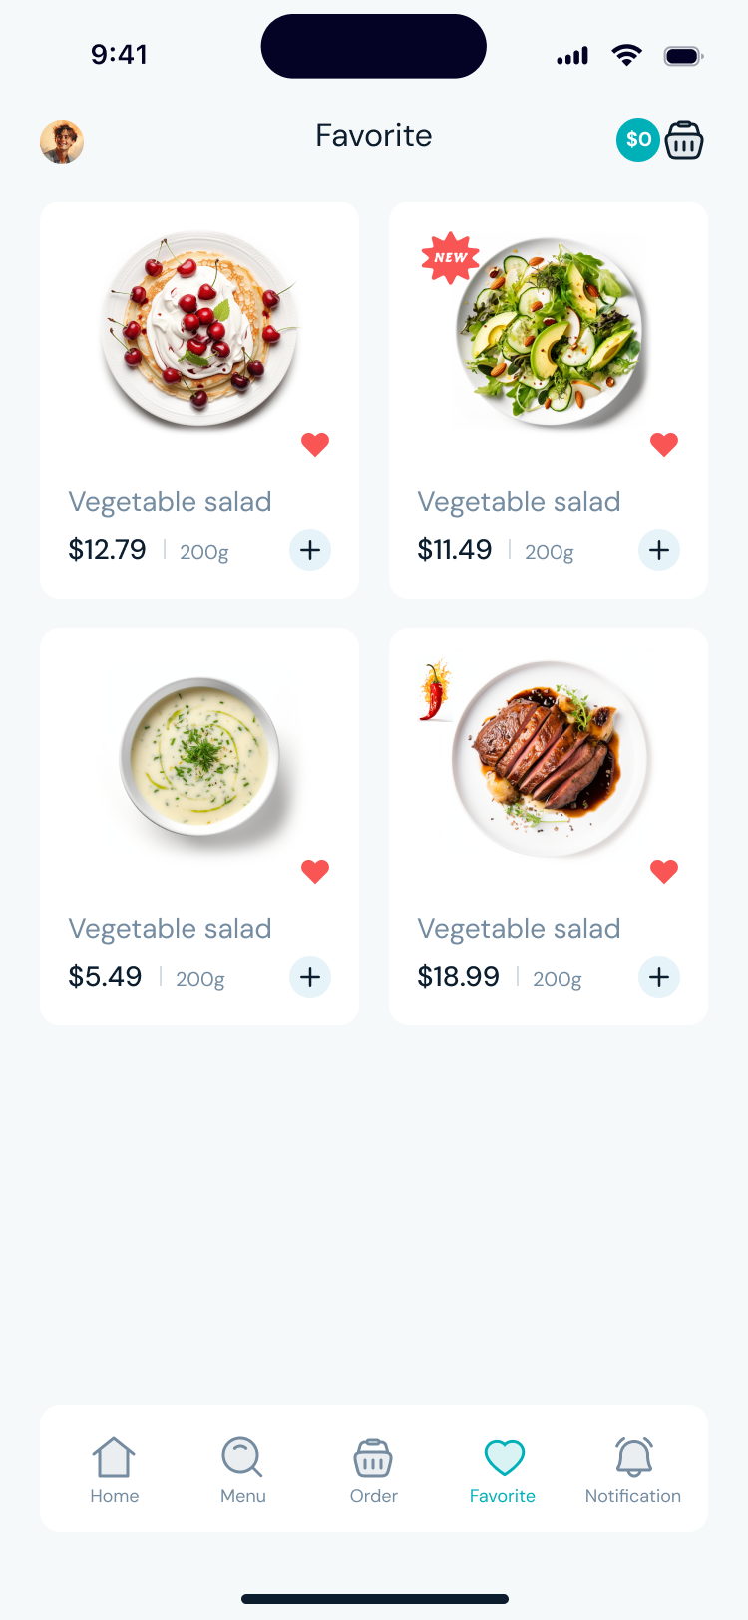Go to the Home tab
The height and width of the screenshot is (1620, 748).
tap(115, 1470)
